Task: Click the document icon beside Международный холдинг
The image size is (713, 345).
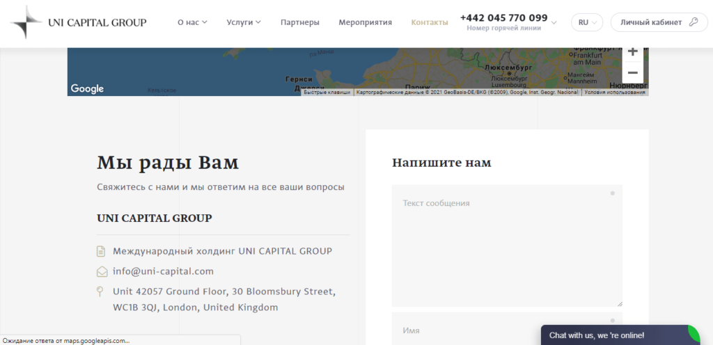Action: pos(101,251)
